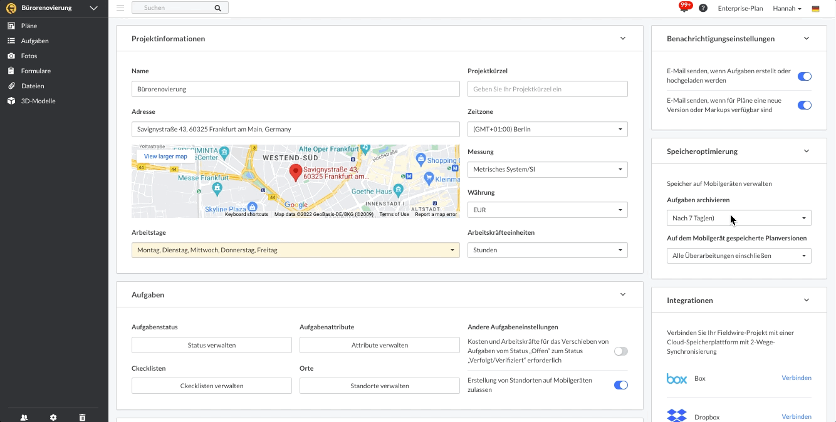The width and height of the screenshot is (836, 422).
Task: Toggle email for new plan versions
Action: [805, 105]
